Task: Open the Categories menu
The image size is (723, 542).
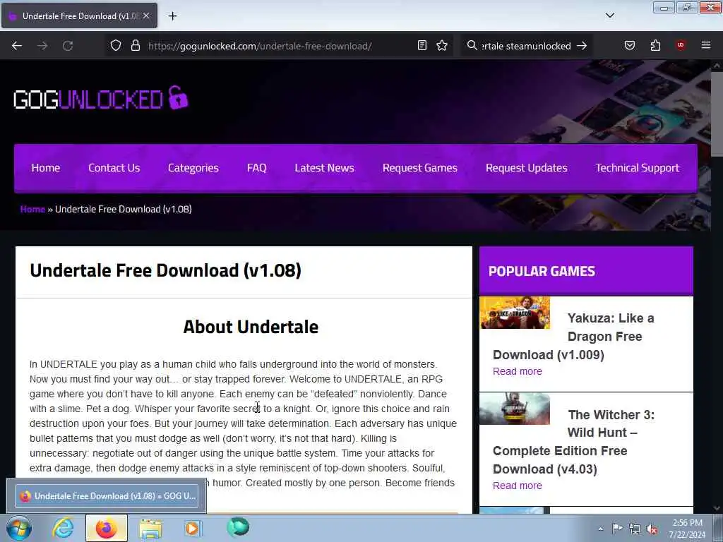Action: pos(193,168)
